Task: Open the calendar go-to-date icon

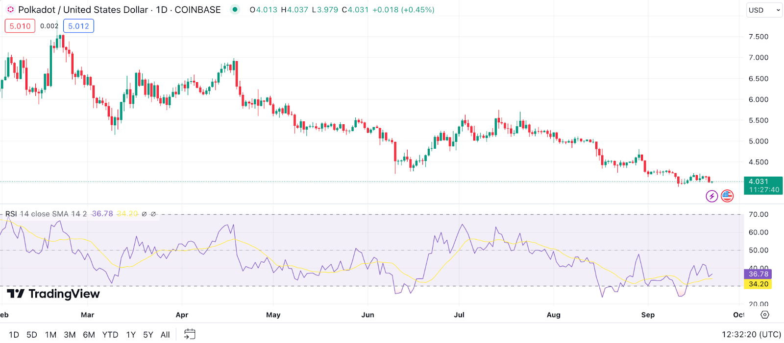Action: pos(190,334)
